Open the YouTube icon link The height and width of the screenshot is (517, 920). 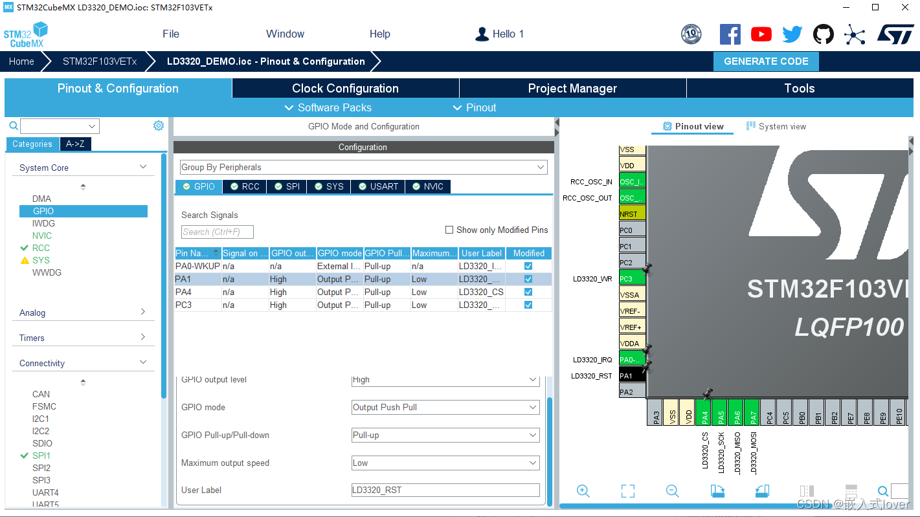pos(761,34)
